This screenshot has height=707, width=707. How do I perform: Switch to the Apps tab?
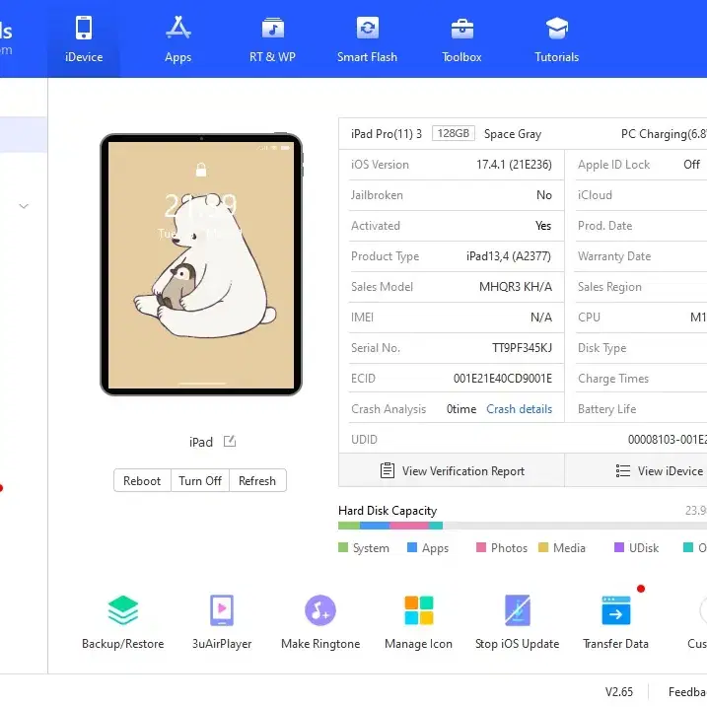pos(178,38)
